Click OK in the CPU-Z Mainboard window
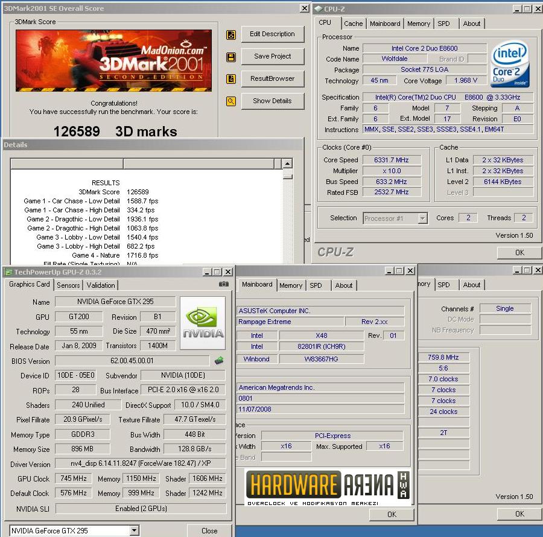This screenshot has height=537, width=543. [x=392, y=515]
